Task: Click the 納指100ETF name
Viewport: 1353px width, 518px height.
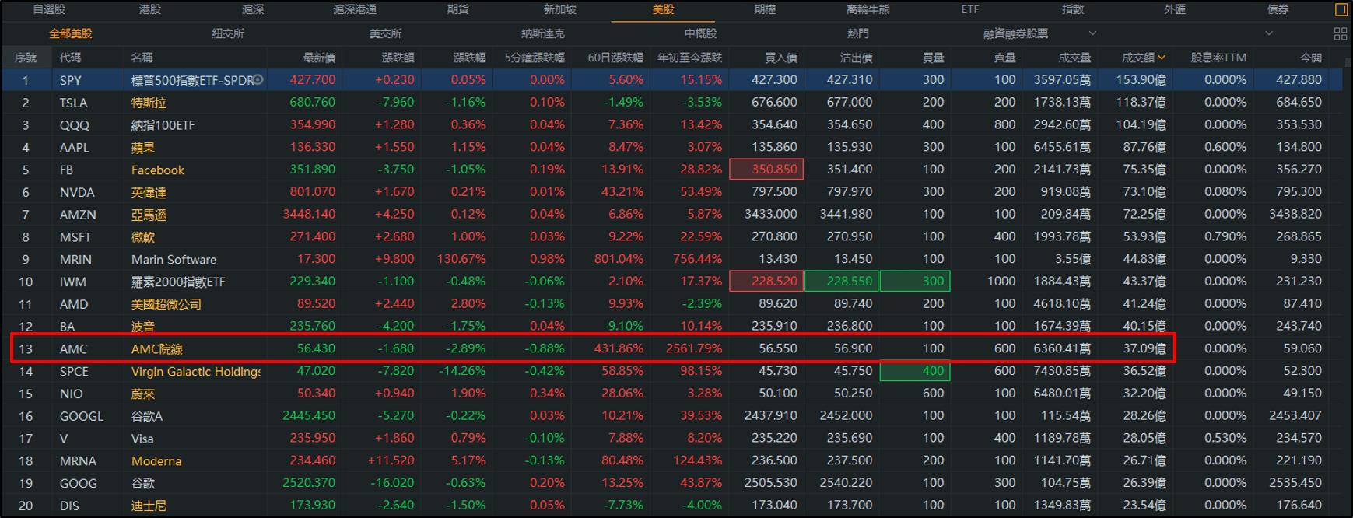Action: [x=163, y=125]
